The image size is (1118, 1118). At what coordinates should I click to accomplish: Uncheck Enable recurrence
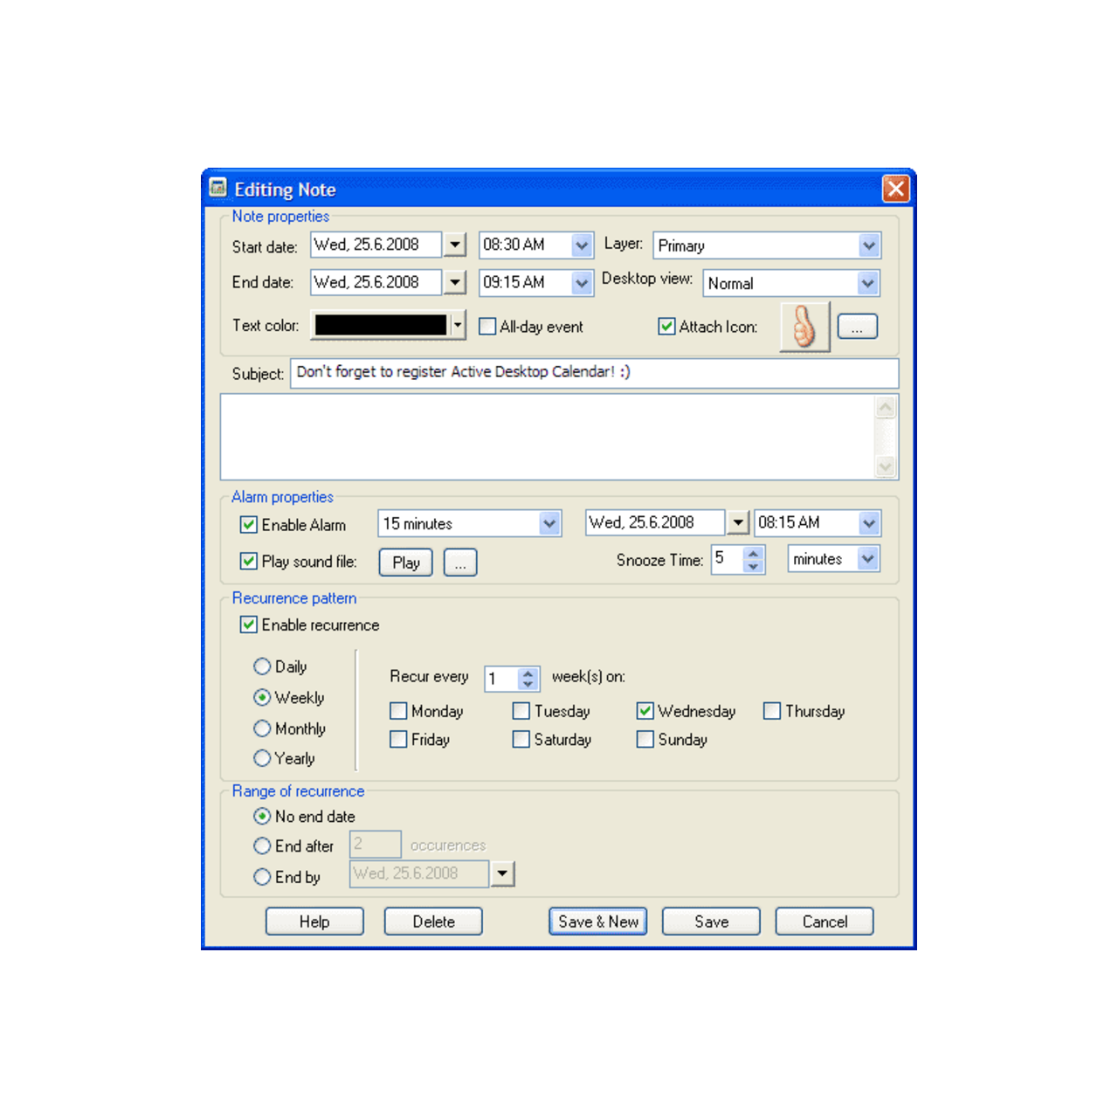(x=249, y=625)
